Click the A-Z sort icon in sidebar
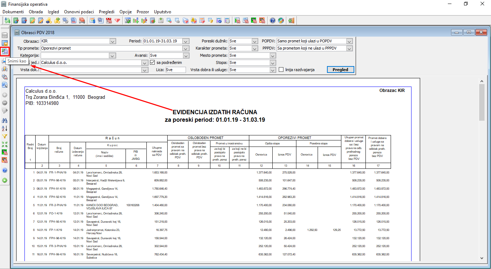The height and width of the screenshot is (269, 491). click(x=5, y=128)
